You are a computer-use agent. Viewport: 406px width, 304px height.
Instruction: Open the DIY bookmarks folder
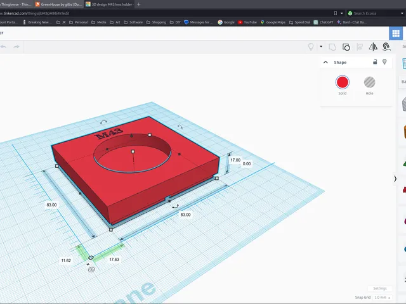[175, 22]
